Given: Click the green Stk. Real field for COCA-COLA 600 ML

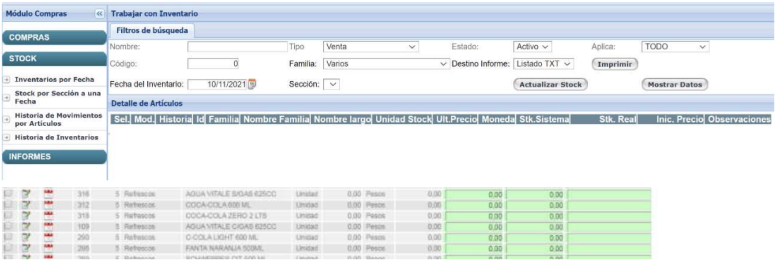Looking at the screenshot, I should (475, 205).
